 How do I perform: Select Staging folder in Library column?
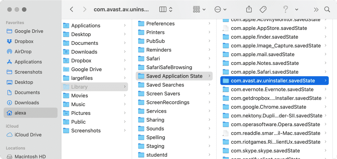pos(174,146)
